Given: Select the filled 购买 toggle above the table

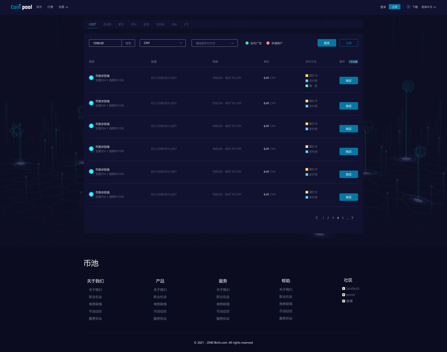Looking at the screenshot, I should [327, 43].
